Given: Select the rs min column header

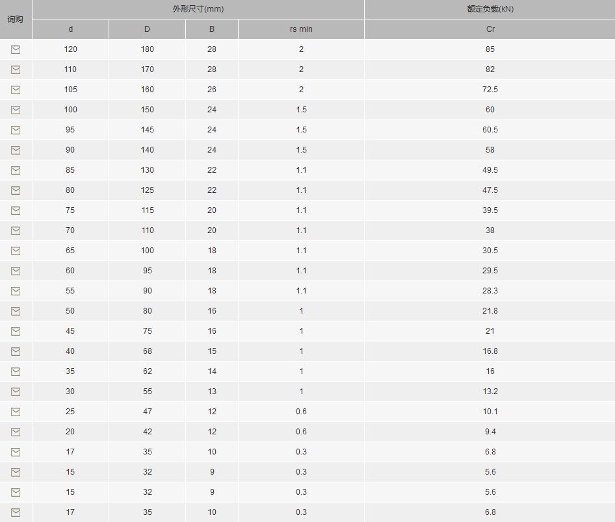Looking at the screenshot, I should (x=301, y=29).
